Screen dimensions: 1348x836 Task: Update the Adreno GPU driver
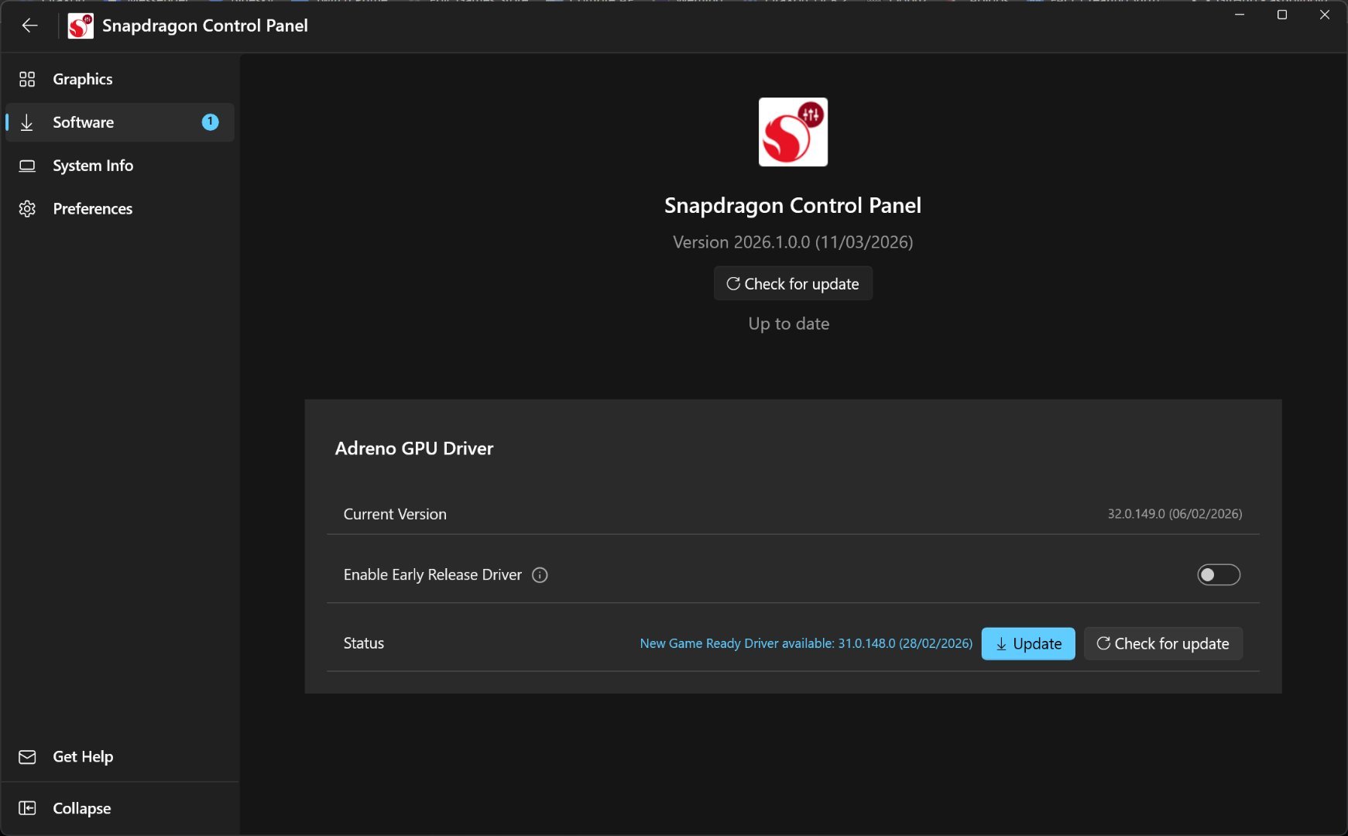coord(1028,644)
